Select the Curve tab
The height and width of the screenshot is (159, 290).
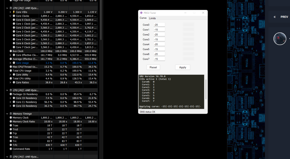coord(143,18)
